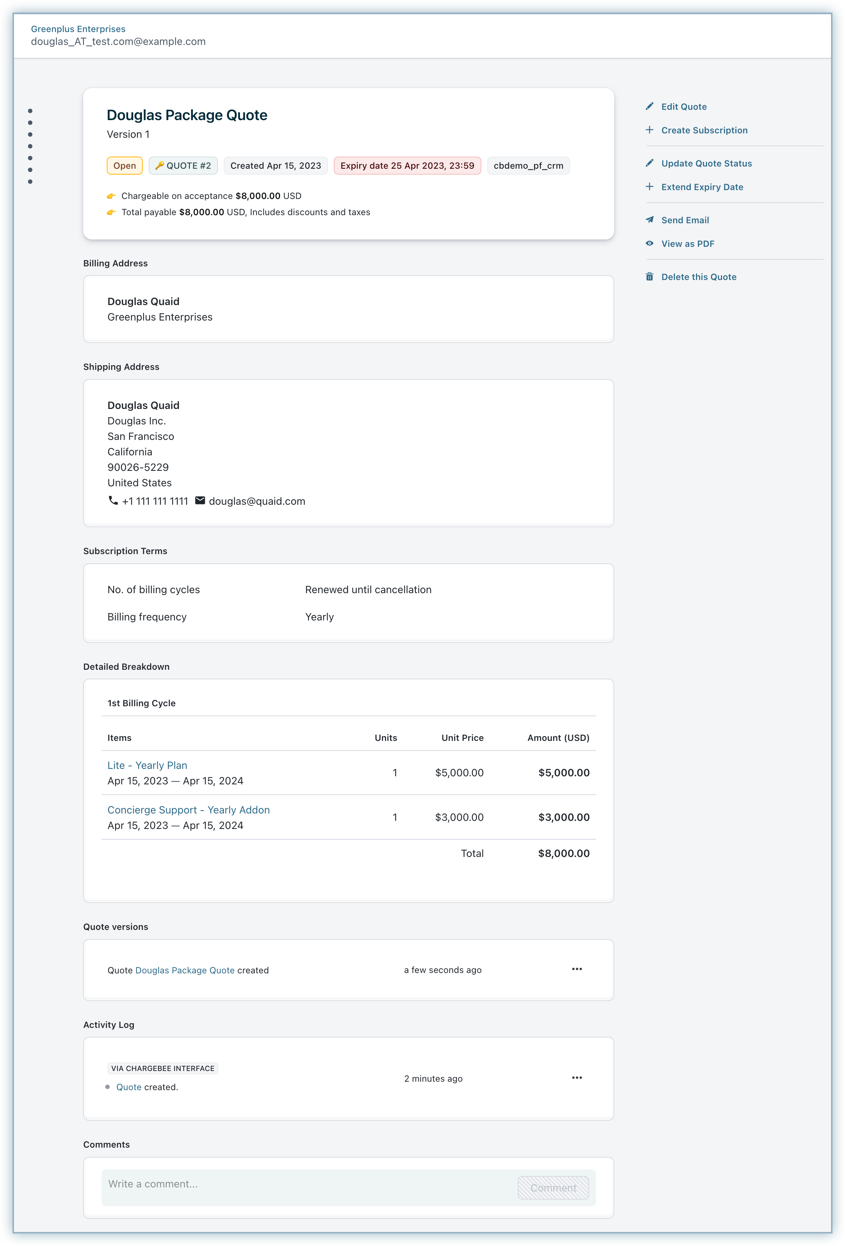Open the Greenplus Enterprises customer link
Image resolution: width=845 pixels, height=1246 pixels.
[78, 29]
